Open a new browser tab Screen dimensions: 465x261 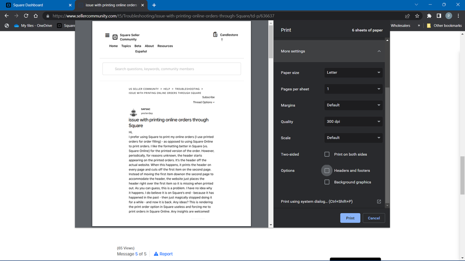[154, 5]
